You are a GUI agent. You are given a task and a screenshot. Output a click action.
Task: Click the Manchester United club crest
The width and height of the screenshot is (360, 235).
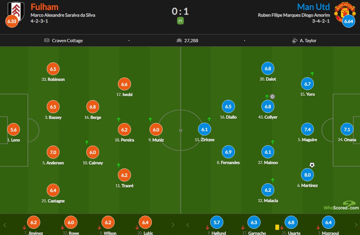coord(344,12)
